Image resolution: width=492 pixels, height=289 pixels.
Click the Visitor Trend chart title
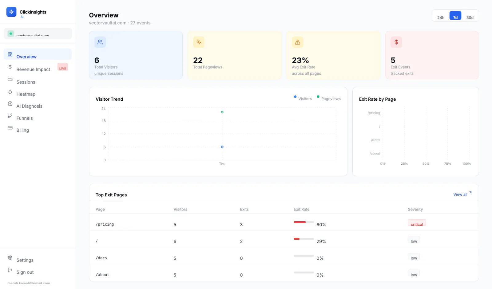[109, 99]
